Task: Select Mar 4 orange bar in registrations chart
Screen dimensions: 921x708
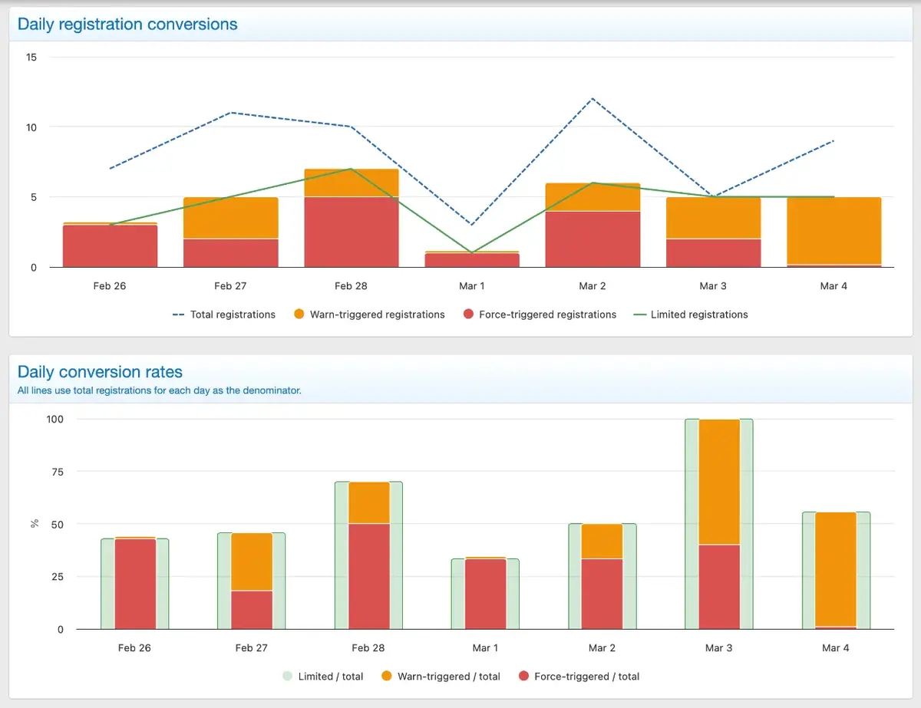Action: point(834,230)
